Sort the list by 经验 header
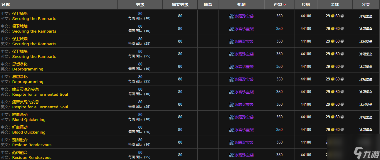 pos(305,4)
